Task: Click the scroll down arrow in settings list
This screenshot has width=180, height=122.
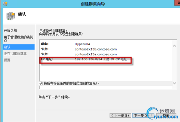Action: click(x=174, y=83)
